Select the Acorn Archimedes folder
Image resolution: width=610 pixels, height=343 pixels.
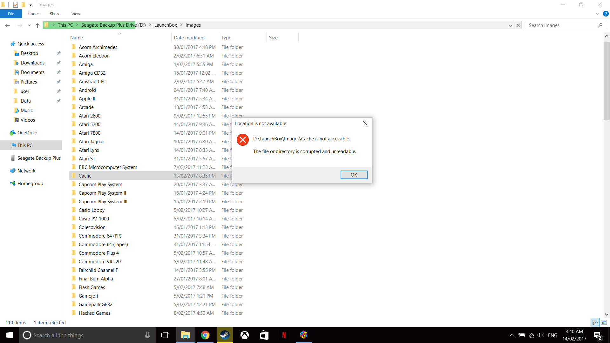pyautogui.click(x=98, y=47)
